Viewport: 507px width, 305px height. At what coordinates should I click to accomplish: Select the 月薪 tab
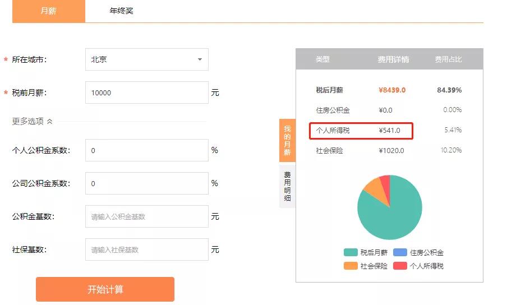[x=49, y=11]
